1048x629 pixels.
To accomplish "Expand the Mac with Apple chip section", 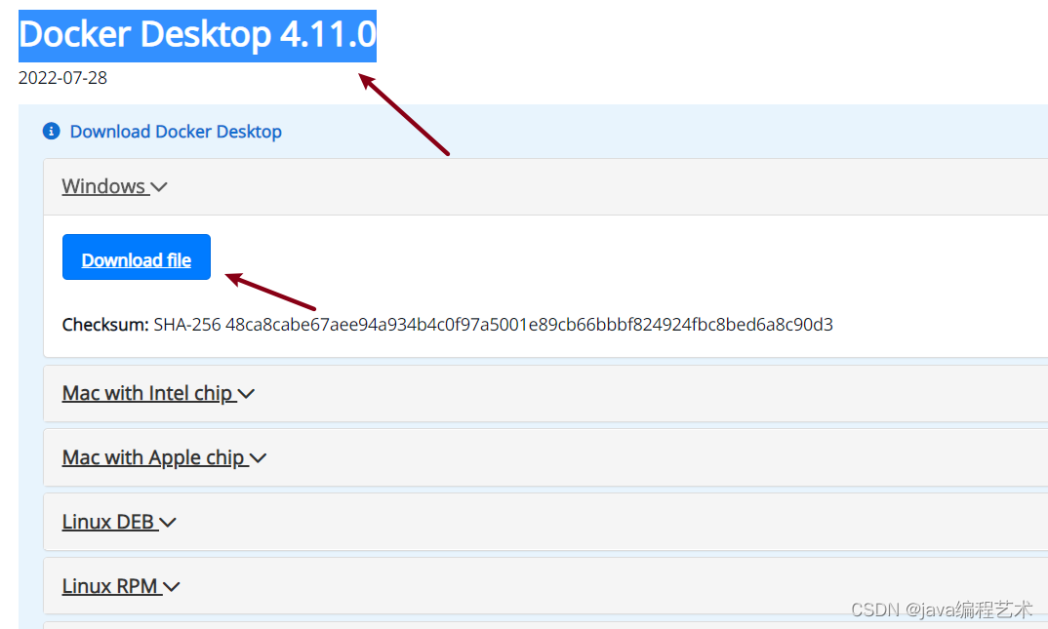I will pos(164,457).
